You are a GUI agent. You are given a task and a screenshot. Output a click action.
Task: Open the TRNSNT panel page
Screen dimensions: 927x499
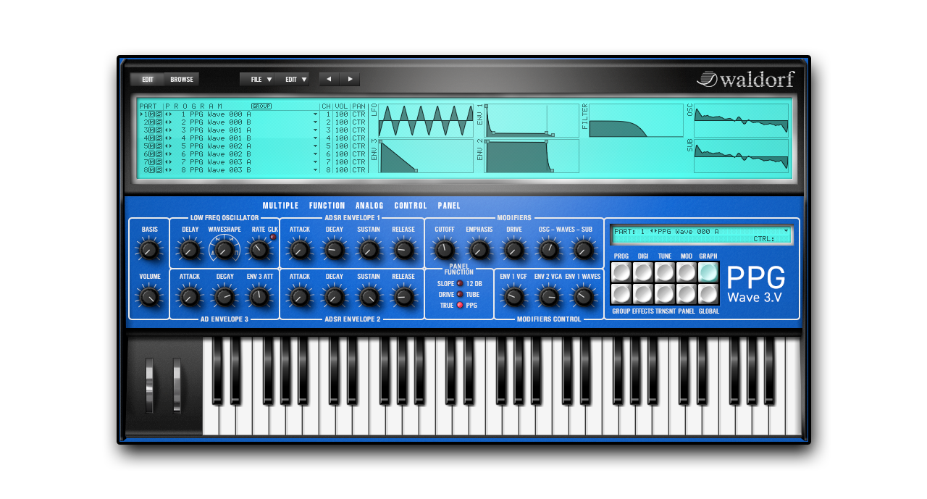(665, 294)
